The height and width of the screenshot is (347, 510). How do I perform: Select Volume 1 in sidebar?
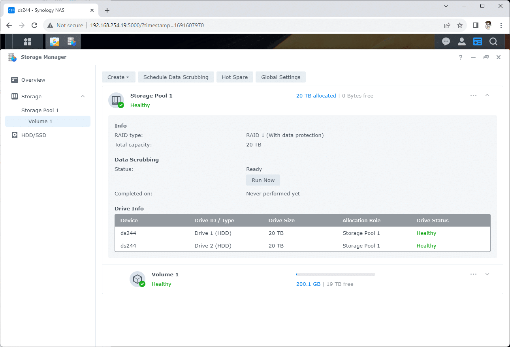pos(48,121)
